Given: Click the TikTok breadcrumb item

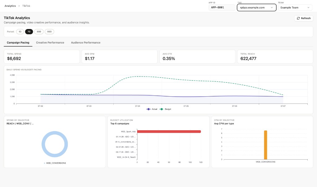Looking at the screenshot, I should point(26,6).
